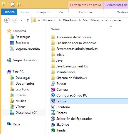Sort by the Nome column header
This screenshot has width=128, height=134.
[55, 29]
